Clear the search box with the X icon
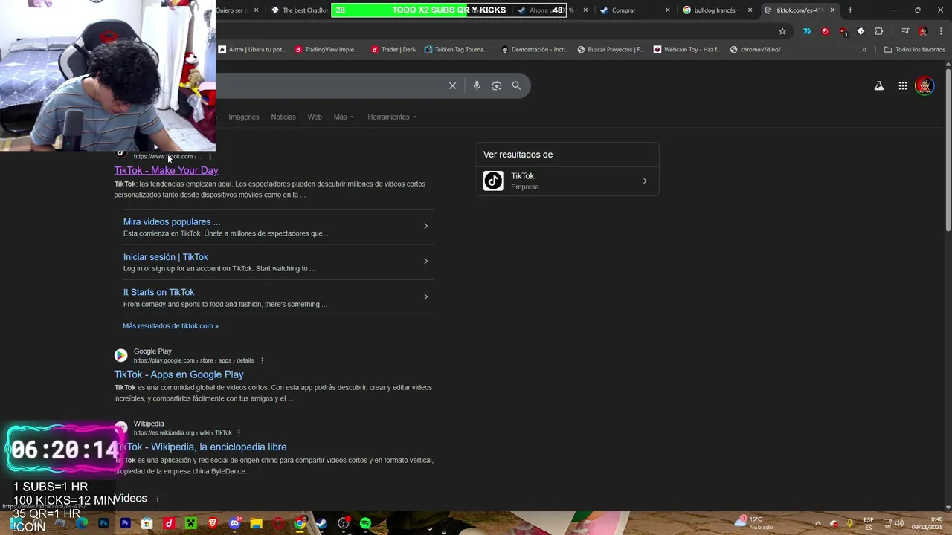The image size is (952, 535). (452, 85)
